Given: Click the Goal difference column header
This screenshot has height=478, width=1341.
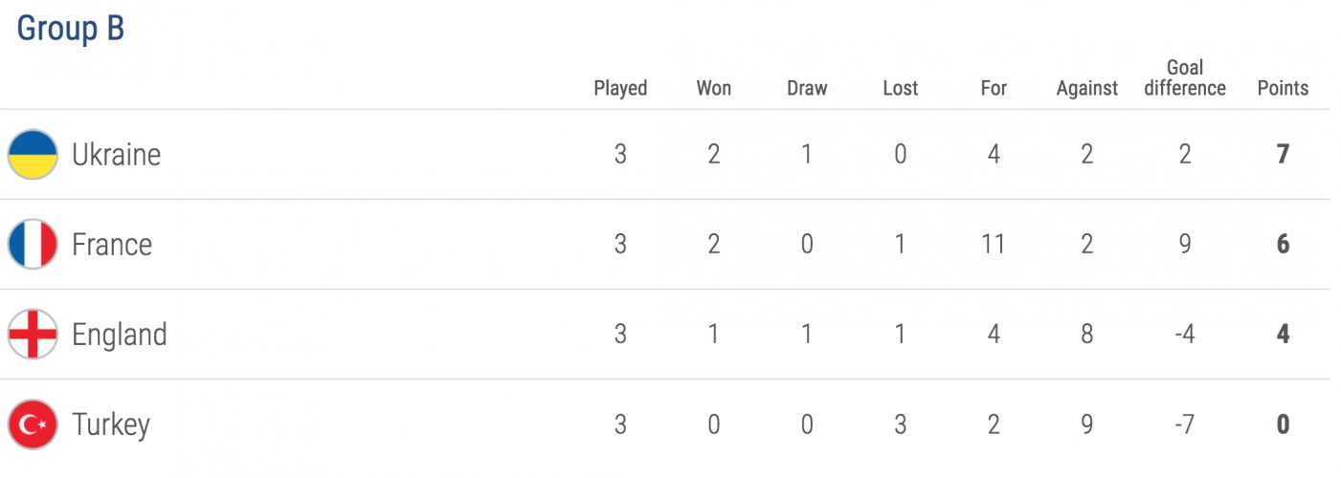Looking at the screenshot, I should coord(1185,77).
